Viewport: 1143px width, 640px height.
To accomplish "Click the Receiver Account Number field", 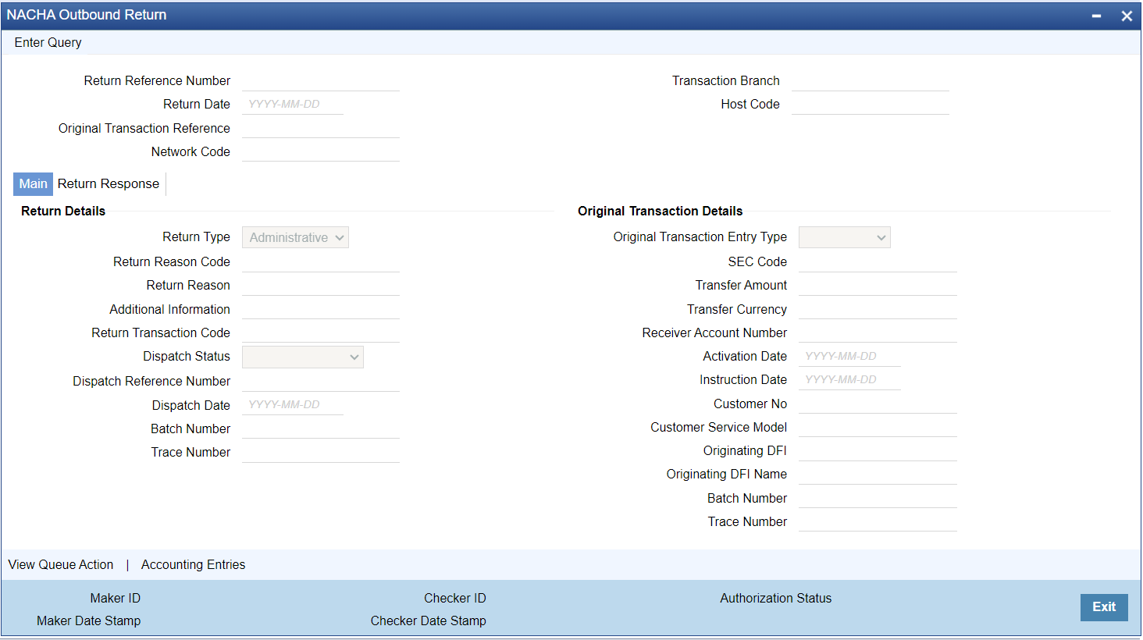I will 878,332.
